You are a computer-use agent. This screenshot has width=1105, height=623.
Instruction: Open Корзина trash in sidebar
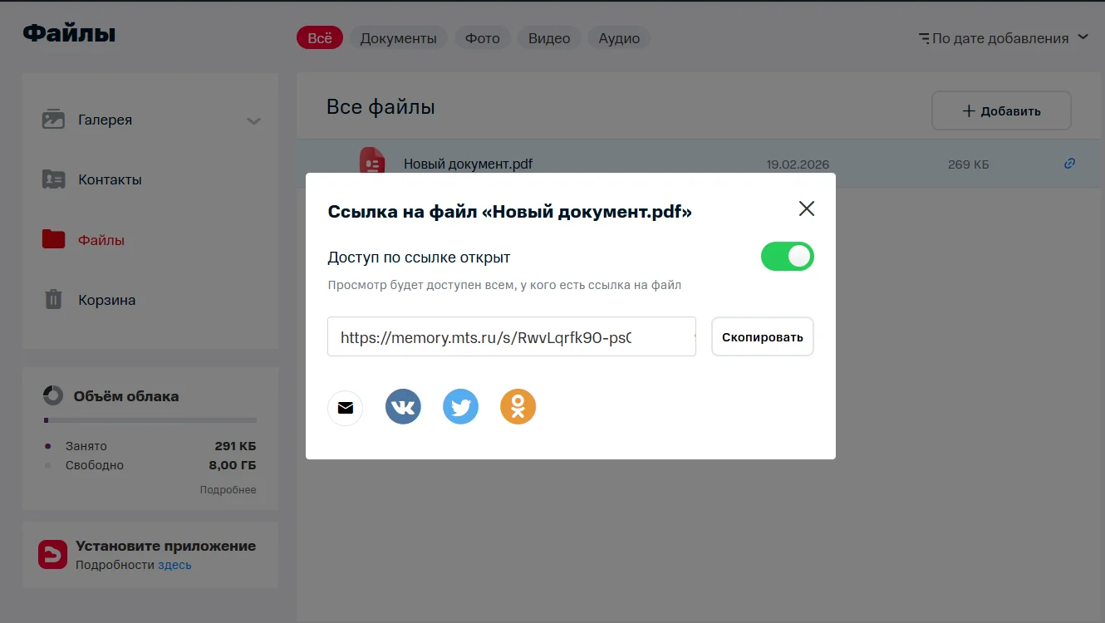point(106,300)
